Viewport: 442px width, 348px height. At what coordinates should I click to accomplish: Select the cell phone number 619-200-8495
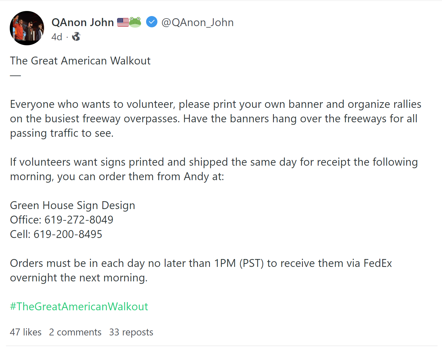pyautogui.click(x=68, y=234)
